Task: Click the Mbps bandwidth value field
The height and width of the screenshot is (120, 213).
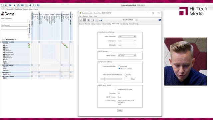Action: (127, 79)
